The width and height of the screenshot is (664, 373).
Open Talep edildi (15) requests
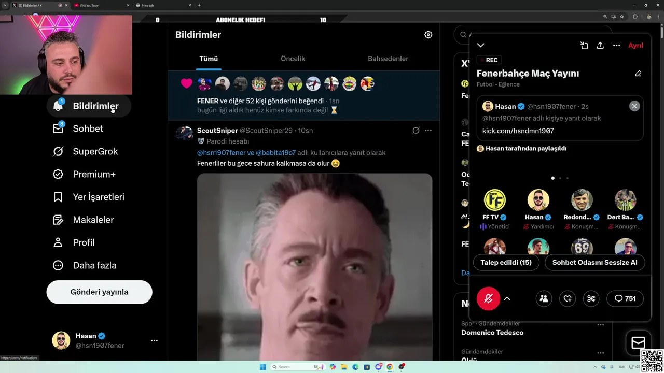(506, 262)
